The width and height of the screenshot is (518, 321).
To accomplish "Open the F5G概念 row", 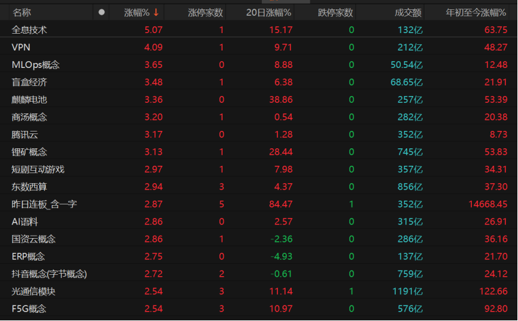I will click(259, 309).
